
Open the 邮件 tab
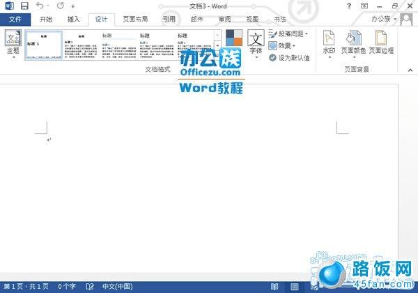point(196,20)
